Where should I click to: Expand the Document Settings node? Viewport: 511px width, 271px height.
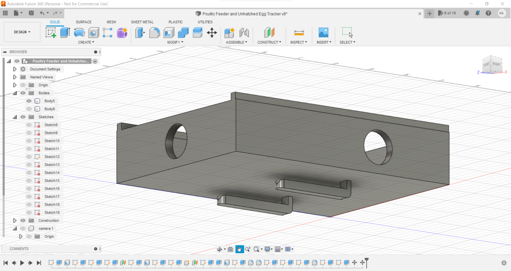[x=15, y=69]
